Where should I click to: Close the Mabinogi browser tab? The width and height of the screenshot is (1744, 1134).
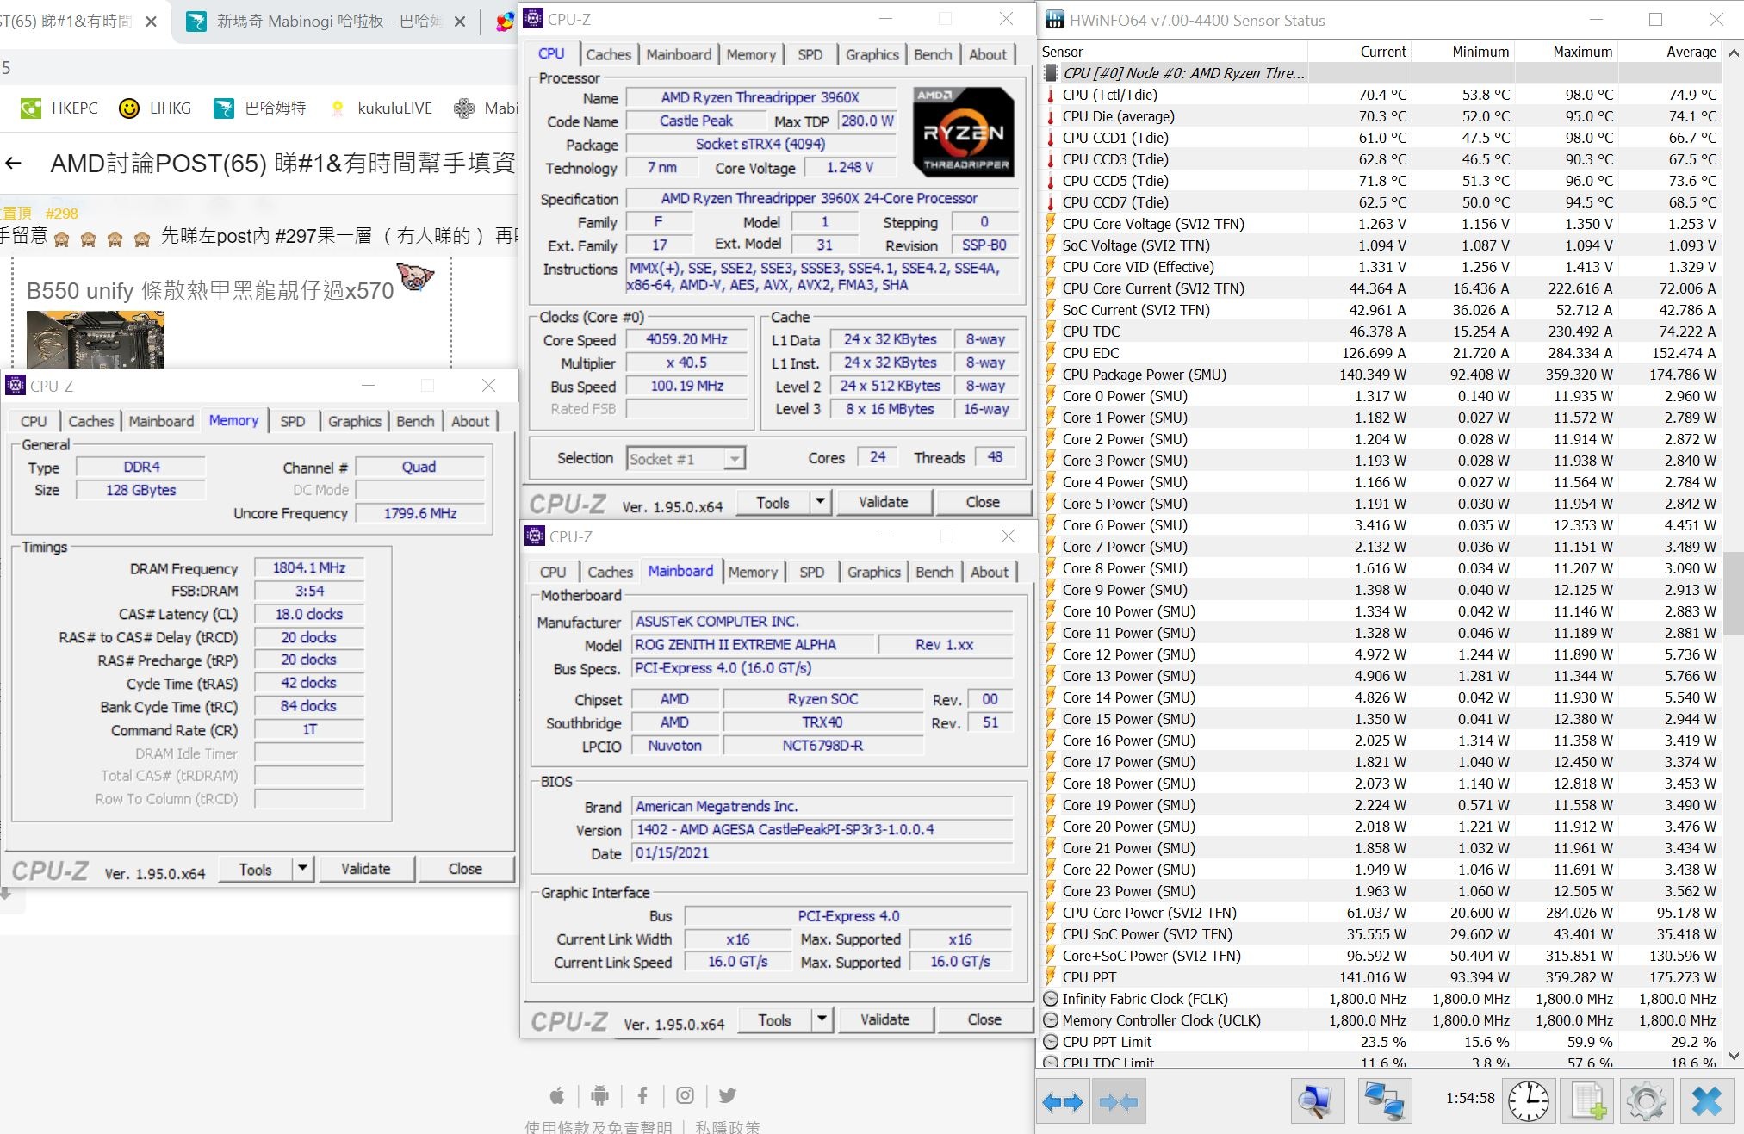(460, 22)
